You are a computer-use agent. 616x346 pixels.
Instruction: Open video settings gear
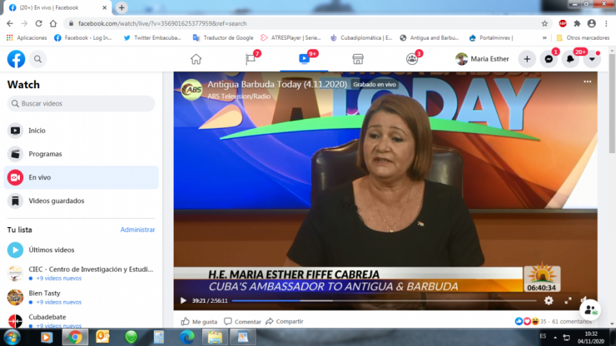tap(548, 300)
